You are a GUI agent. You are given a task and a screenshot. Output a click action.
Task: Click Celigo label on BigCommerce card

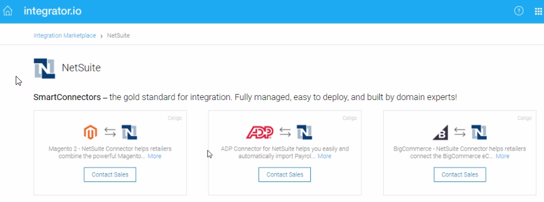click(x=525, y=118)
